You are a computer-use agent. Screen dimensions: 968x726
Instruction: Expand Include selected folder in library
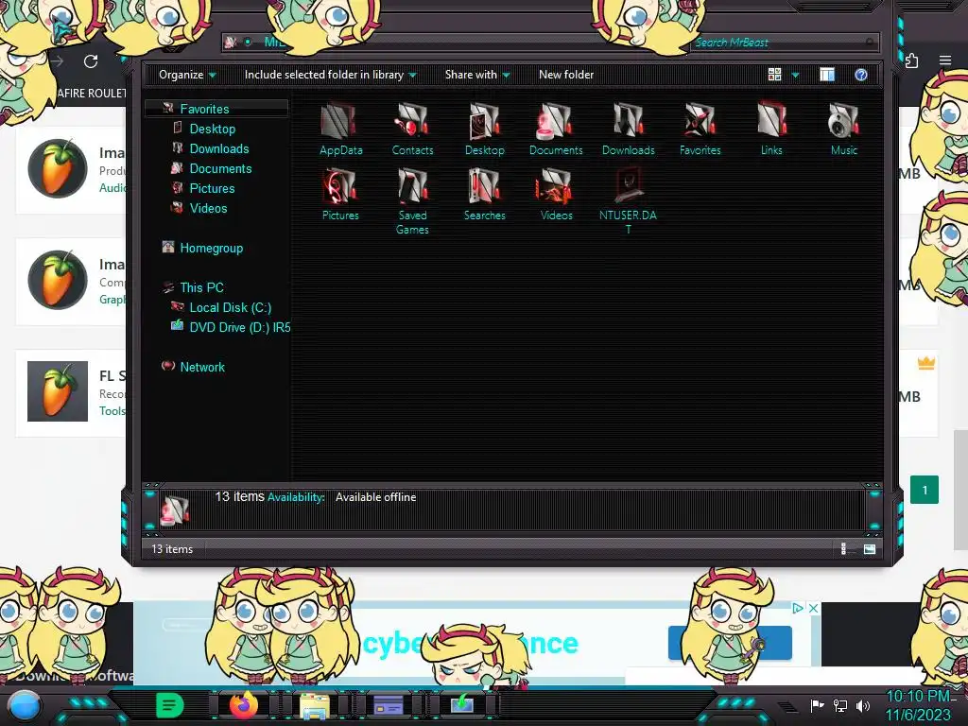pyautogui.click(x=330, y=75)
